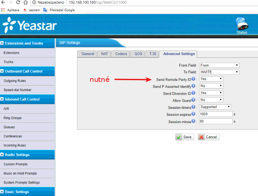Click the browser reload icon
This screenshot has width=258, height=196.
coord(18,3)
